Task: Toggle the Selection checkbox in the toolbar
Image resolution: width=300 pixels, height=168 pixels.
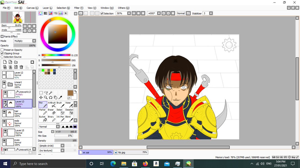Action: [x=102, y=13]
